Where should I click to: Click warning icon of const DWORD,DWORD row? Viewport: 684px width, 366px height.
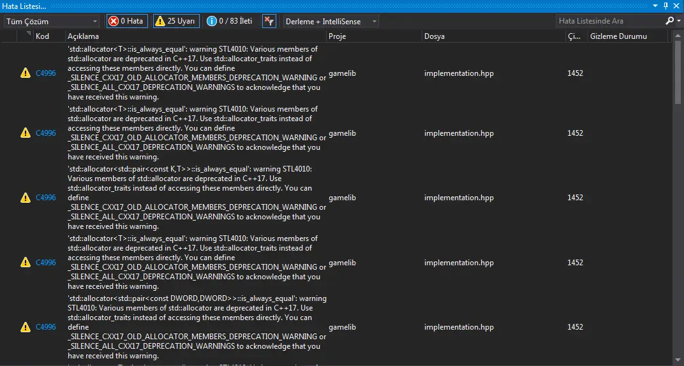pyautogui.click(x=26, y=326)
